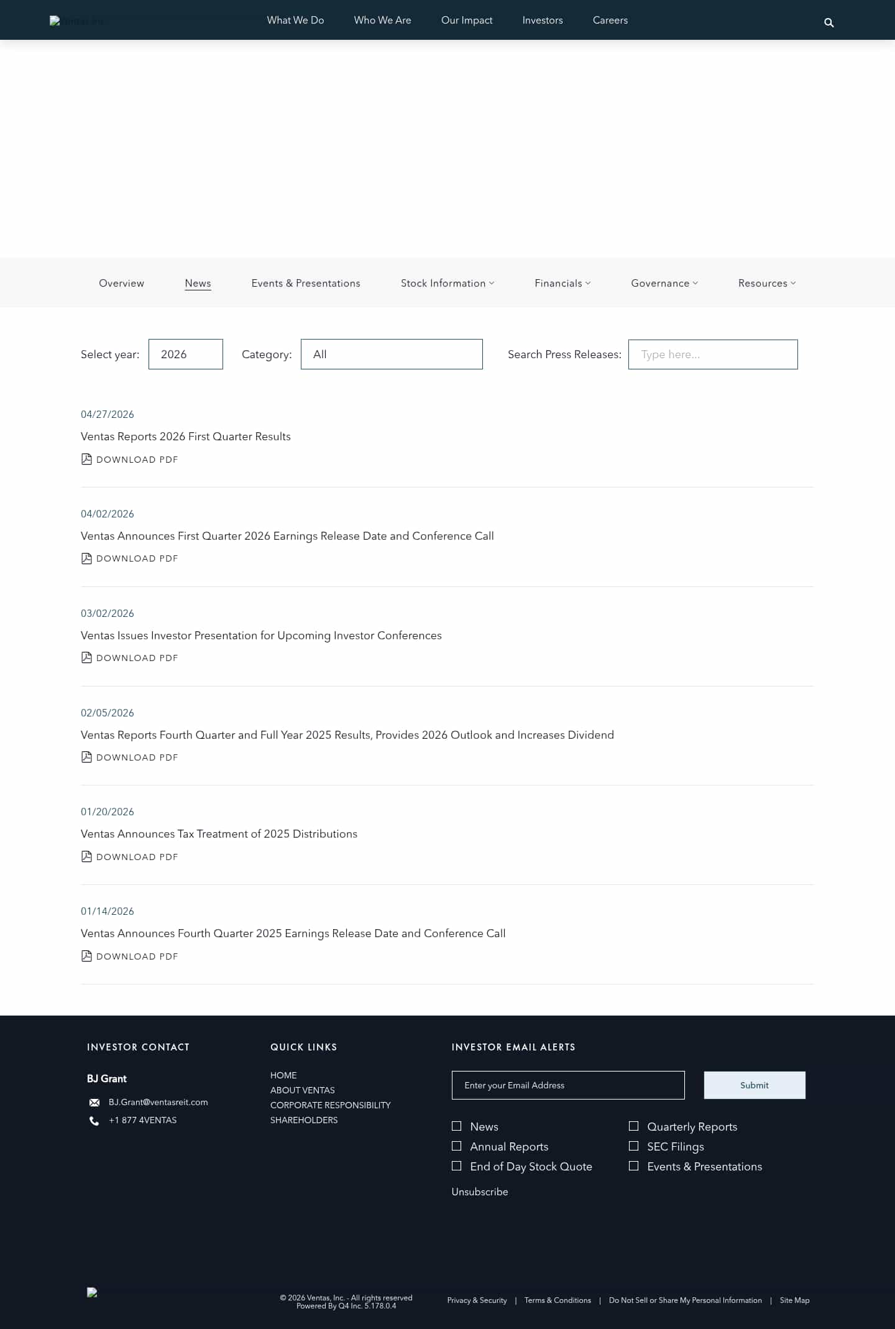Check the Quarterly Reports alert box
This screenshot has height=1329, width=895.
point(633,1126)
